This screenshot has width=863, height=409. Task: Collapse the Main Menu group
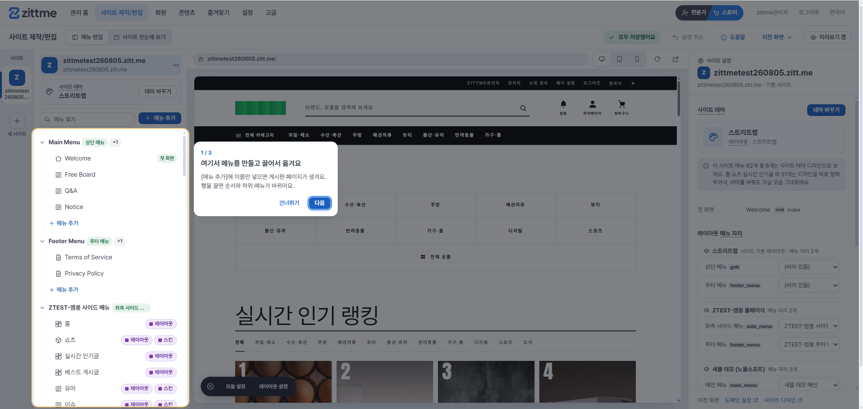tap(42, 142)
